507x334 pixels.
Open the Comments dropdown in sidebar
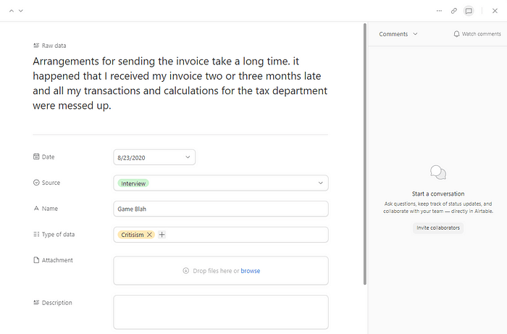pos(398,34)
